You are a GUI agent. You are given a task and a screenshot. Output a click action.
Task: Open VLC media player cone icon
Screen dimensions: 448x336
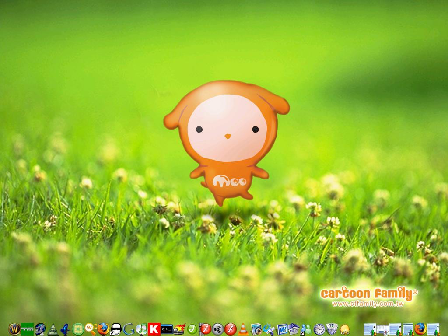pyautogui.click(x=243, y=329)
